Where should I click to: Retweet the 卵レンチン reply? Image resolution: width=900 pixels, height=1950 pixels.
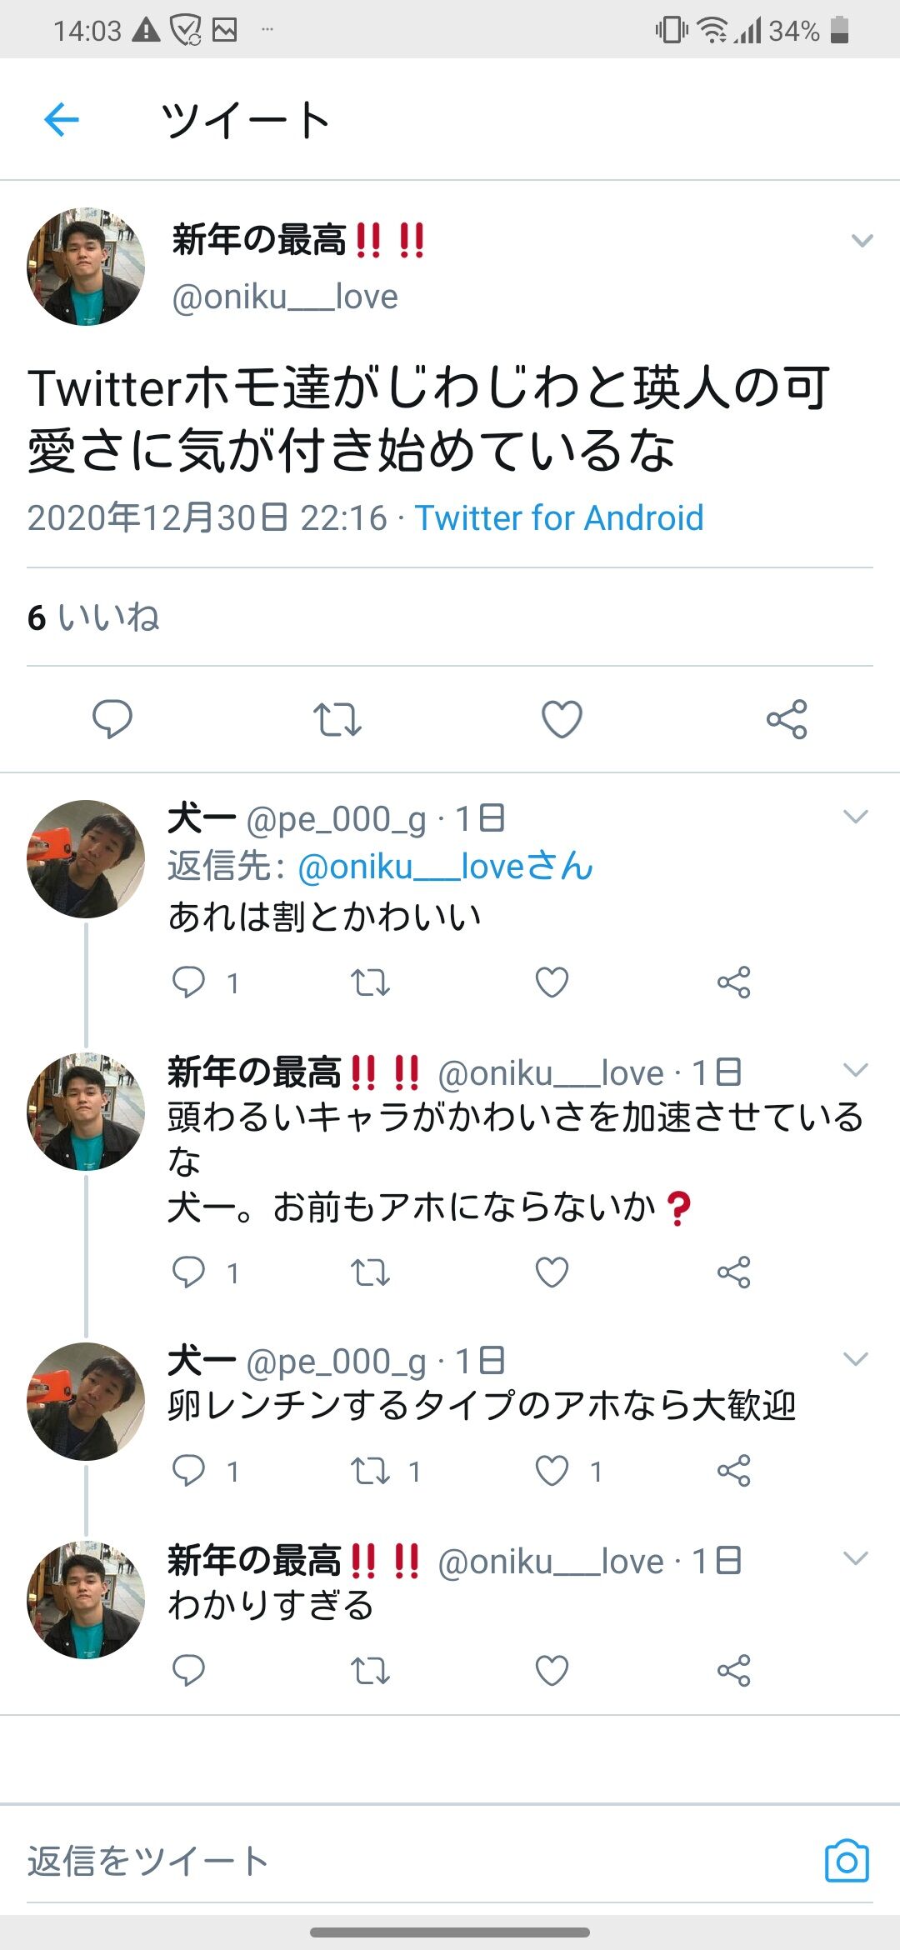coord(370,1471)
